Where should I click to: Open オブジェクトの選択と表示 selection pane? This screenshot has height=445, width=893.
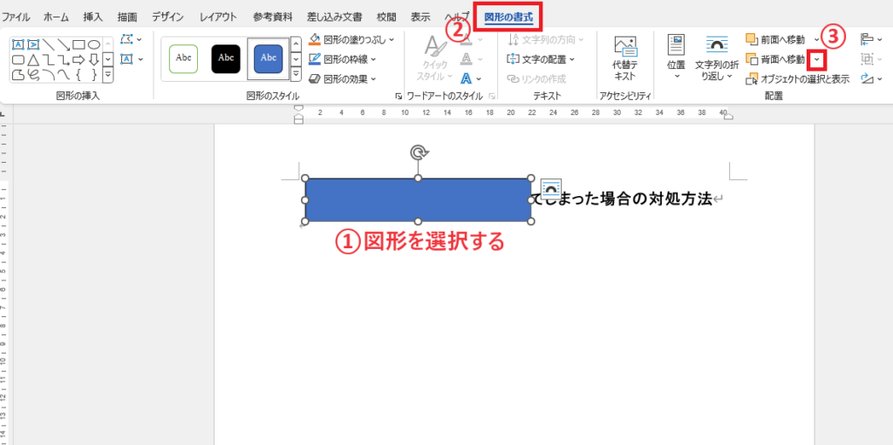pyautogui.click(x=797, y=79)
